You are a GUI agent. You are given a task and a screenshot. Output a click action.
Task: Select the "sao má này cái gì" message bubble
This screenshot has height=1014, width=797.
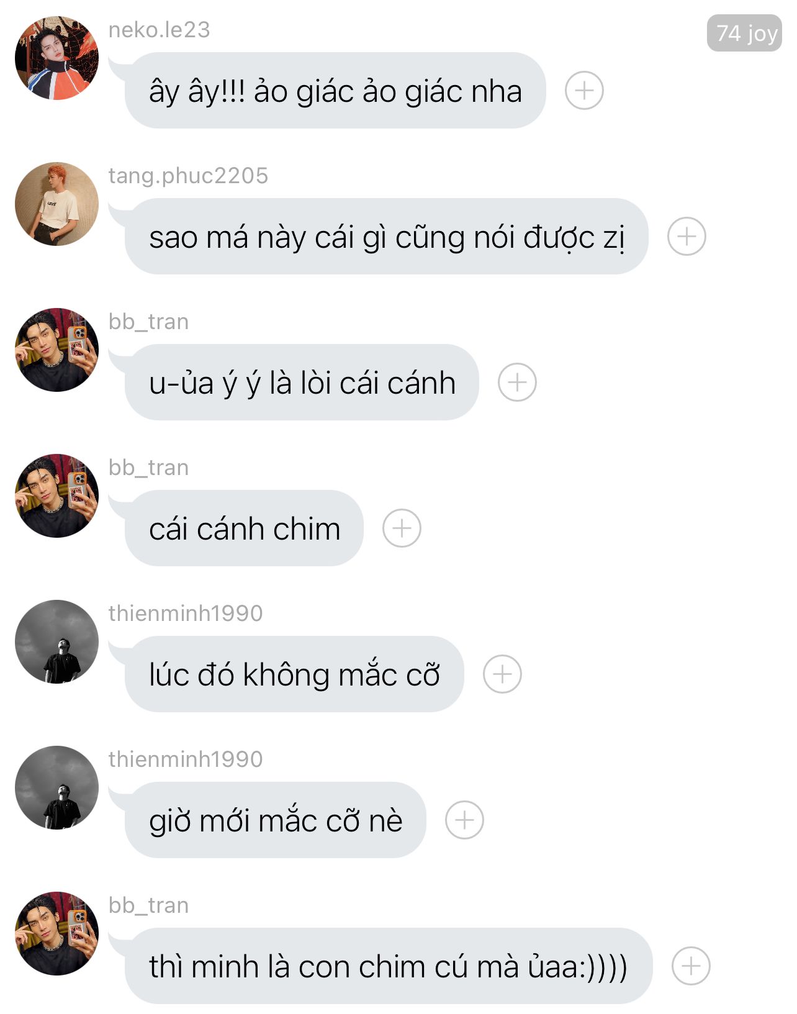[x=386, y=237]
